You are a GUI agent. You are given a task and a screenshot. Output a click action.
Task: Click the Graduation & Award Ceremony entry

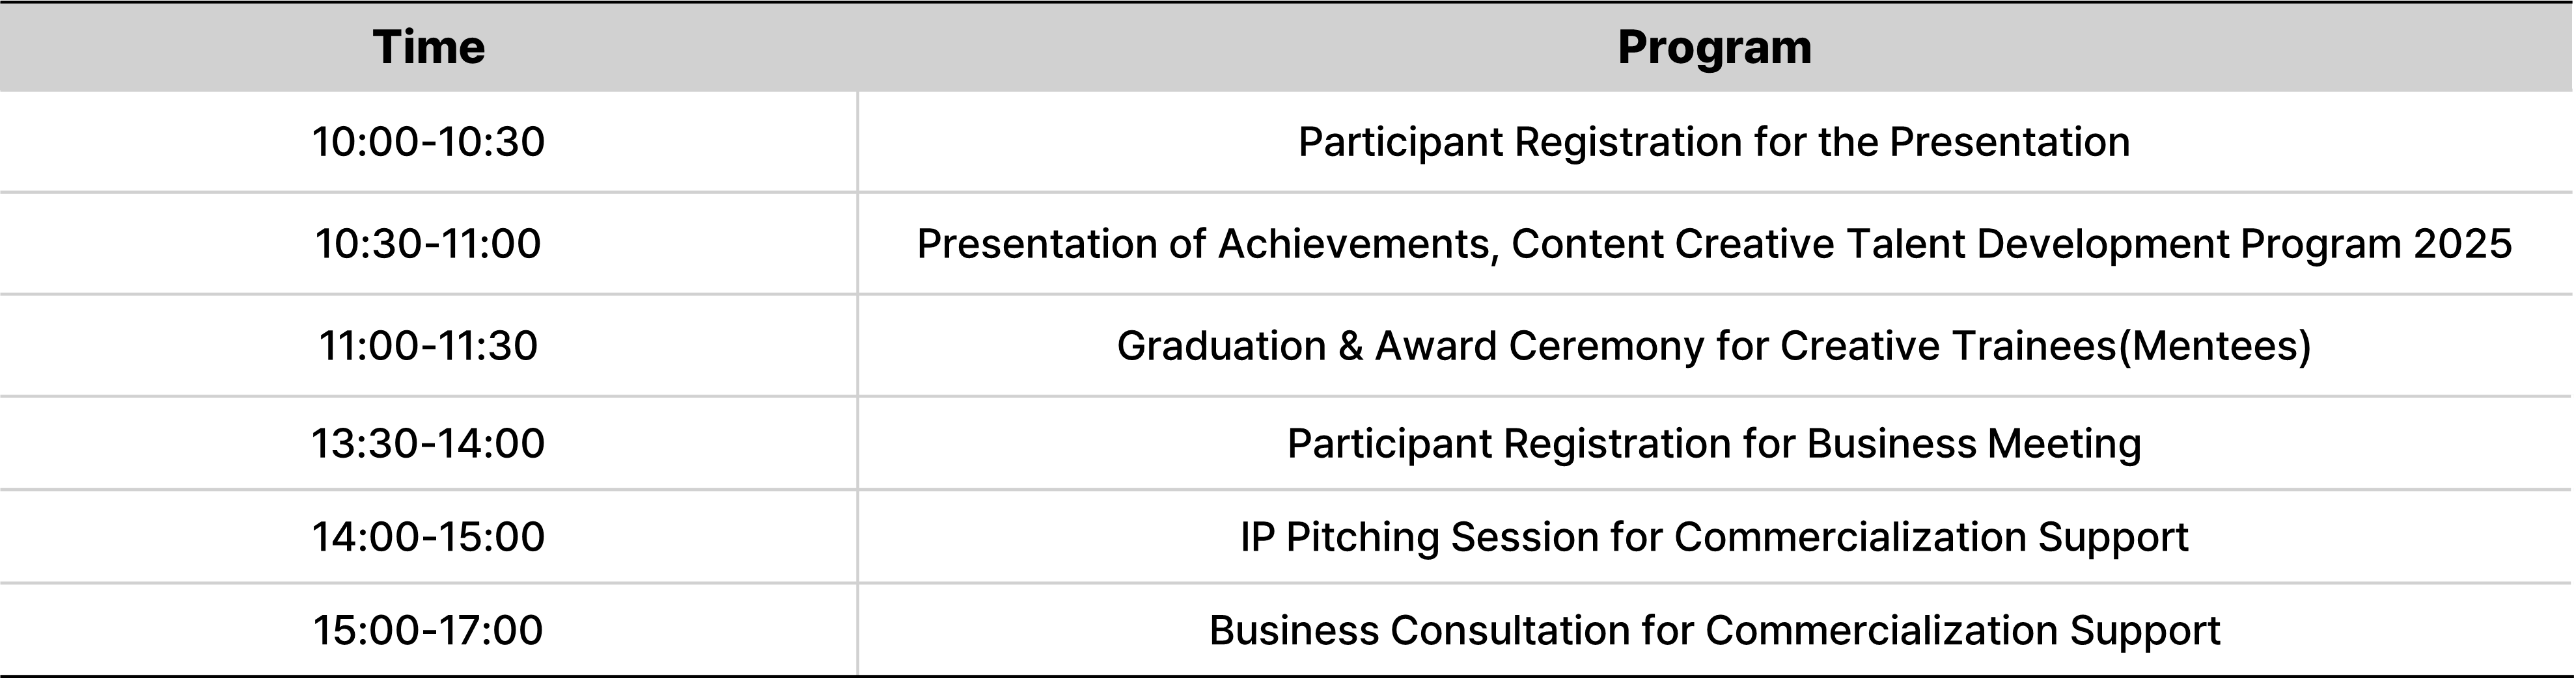[x=1714, y=345]
